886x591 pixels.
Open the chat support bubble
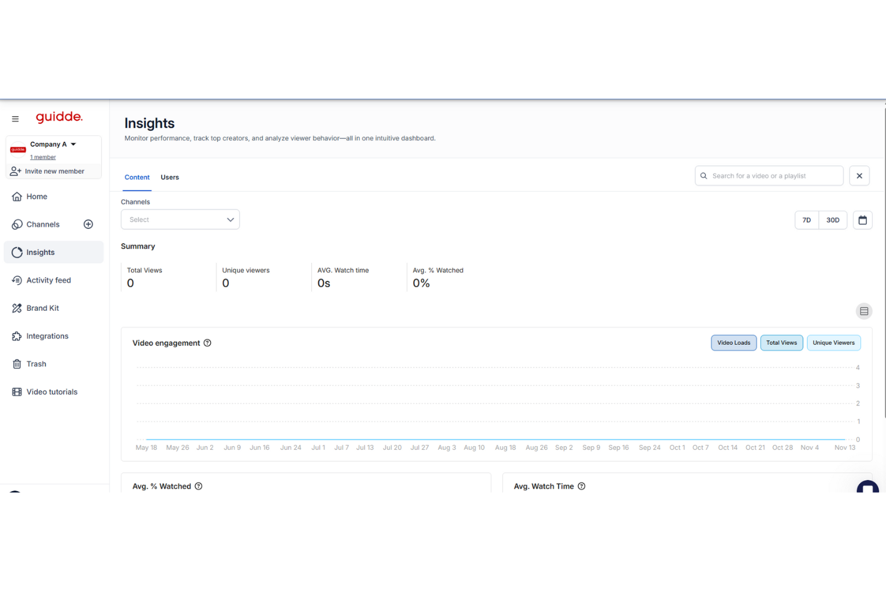[867, 487]
